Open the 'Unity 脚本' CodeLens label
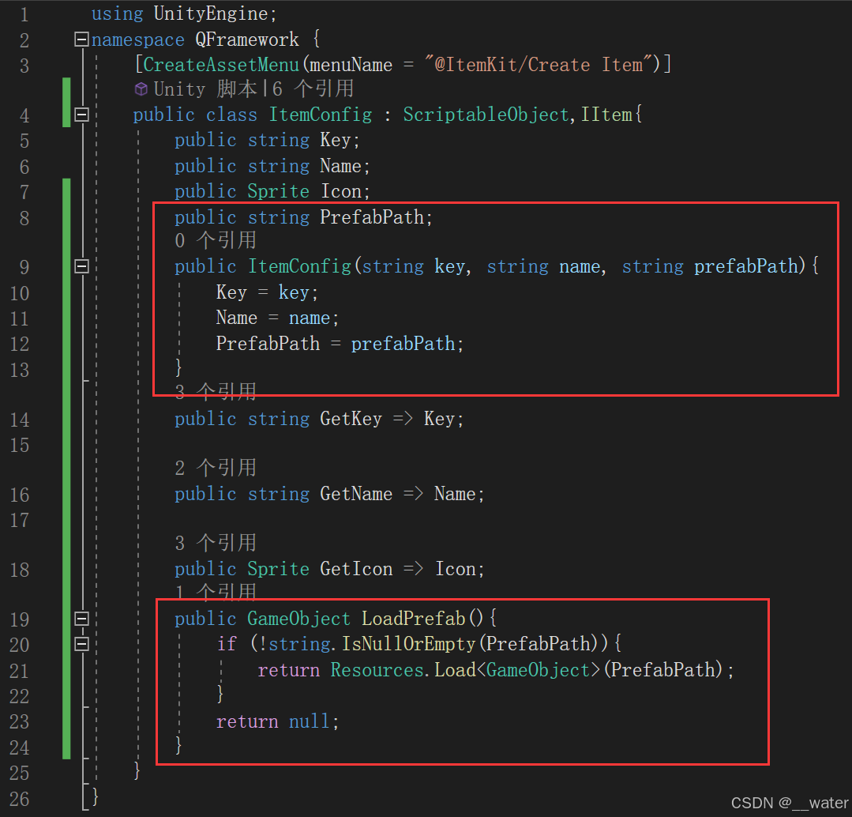The height and width of the screenshot is (817, 852). (x=205, y=88)
